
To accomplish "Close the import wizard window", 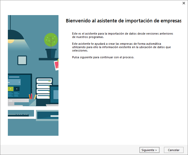I will pos(184,3).
